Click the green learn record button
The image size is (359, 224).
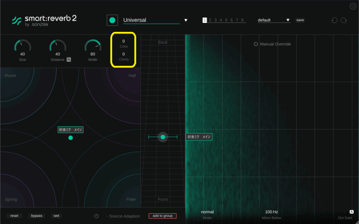(x=112, y=20)
